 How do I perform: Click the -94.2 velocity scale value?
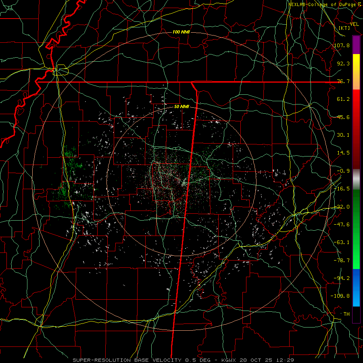click(342, 278)
